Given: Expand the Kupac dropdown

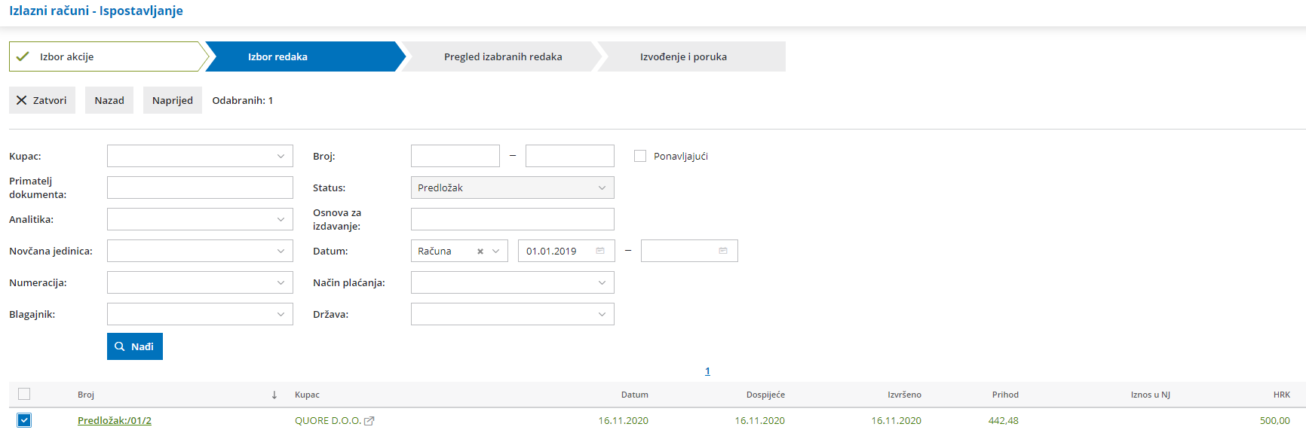Looking at the screenshot, I should pos(200,156).
